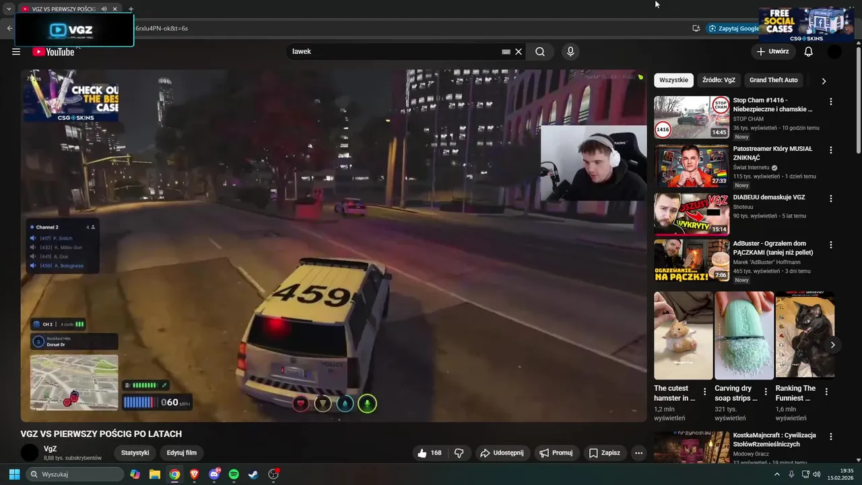Open options for The cutest hamster short
This screenshot has height=485, width=862.
tap(705, 391)
